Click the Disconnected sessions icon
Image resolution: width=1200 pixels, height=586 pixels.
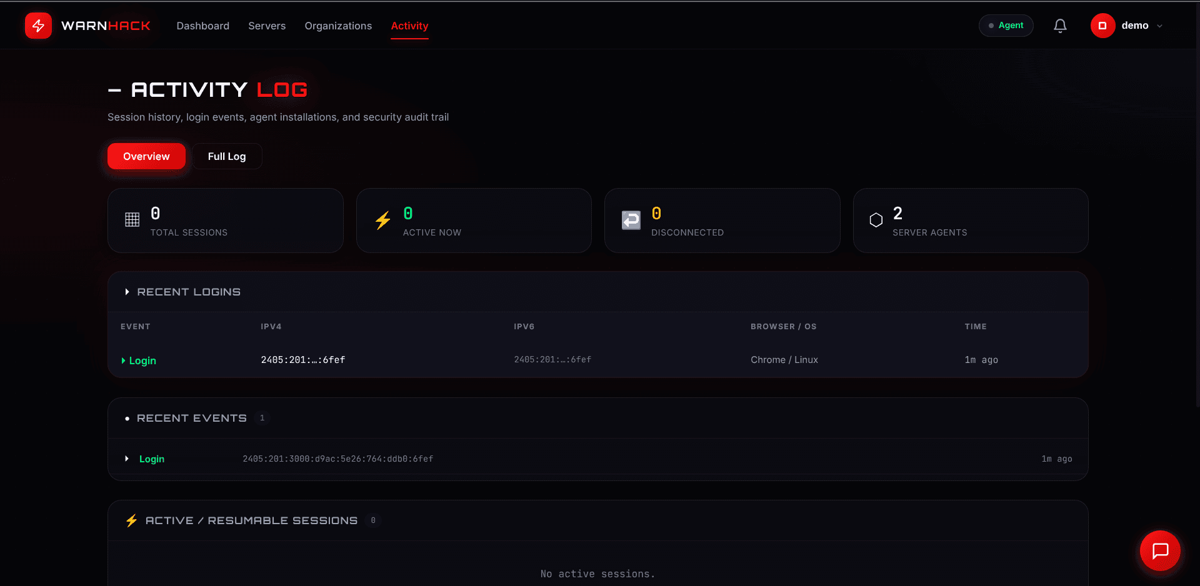[631, 220]
